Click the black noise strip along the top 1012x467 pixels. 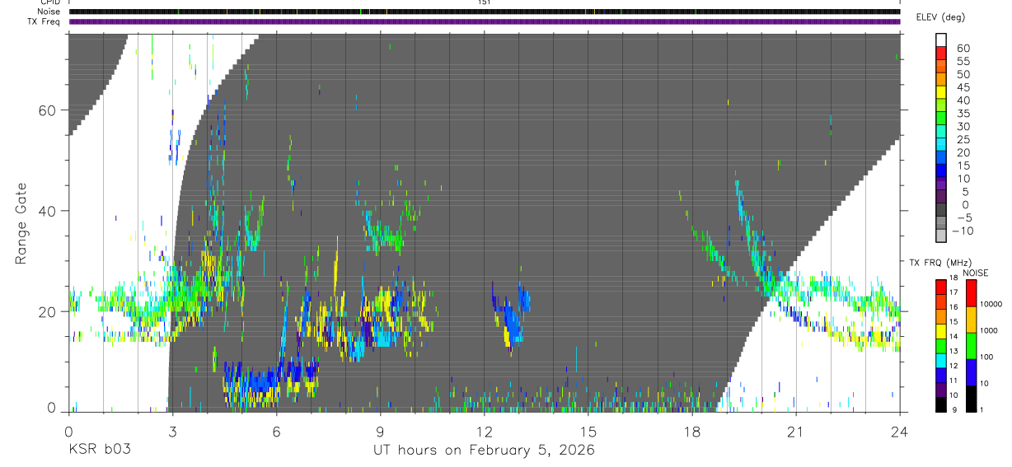485,12
